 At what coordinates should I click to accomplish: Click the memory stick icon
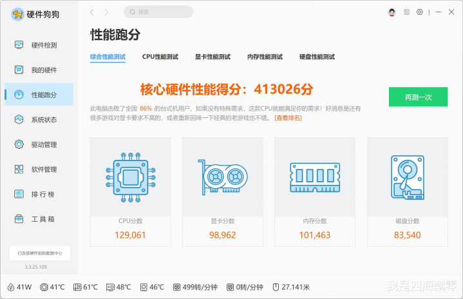pyautogui.click(x=315, y=177)
